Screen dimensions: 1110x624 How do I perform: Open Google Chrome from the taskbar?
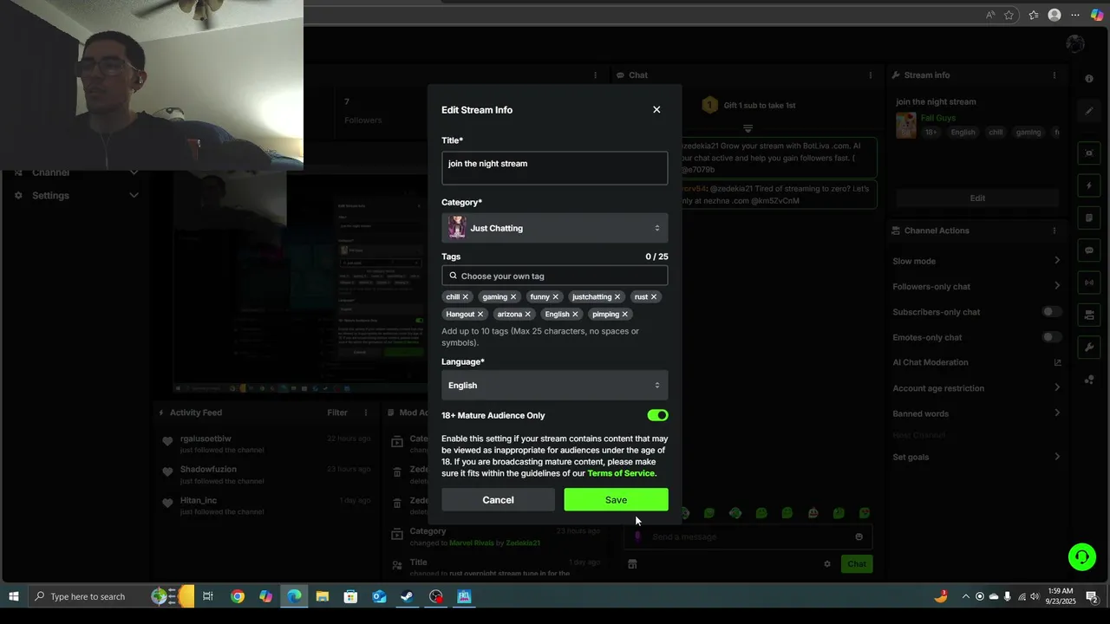[x=238, y=596]
